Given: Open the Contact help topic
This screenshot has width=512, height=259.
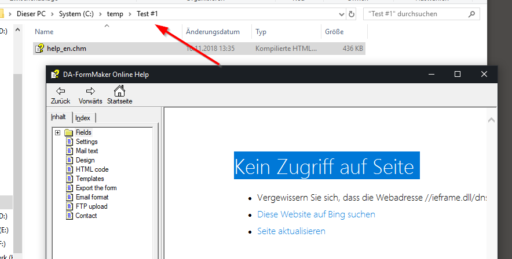Looking at the screenshot, I should [x=86, y=216].
